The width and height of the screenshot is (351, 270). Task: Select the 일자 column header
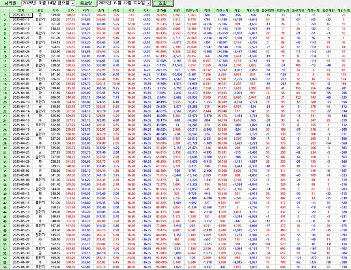click(x=21, y=11)
